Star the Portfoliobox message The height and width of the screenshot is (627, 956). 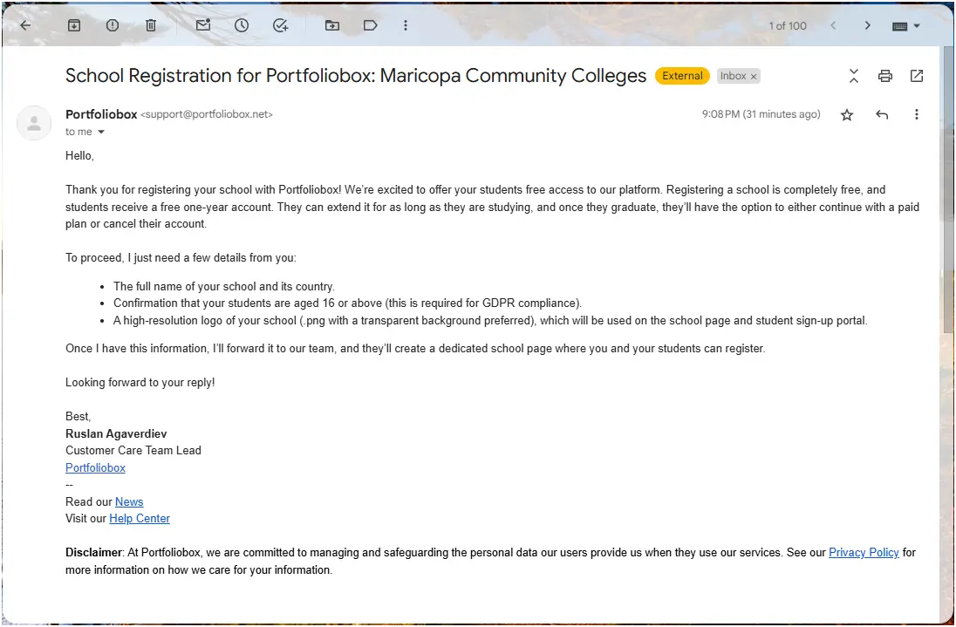847,114
